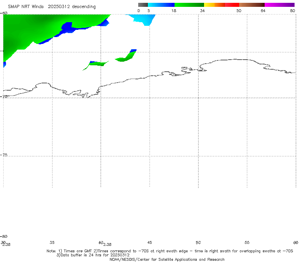The height and width of the screenshot is (262, 299).
Task: Click the colorbar label "18"
Action: (x=174, y=10)
